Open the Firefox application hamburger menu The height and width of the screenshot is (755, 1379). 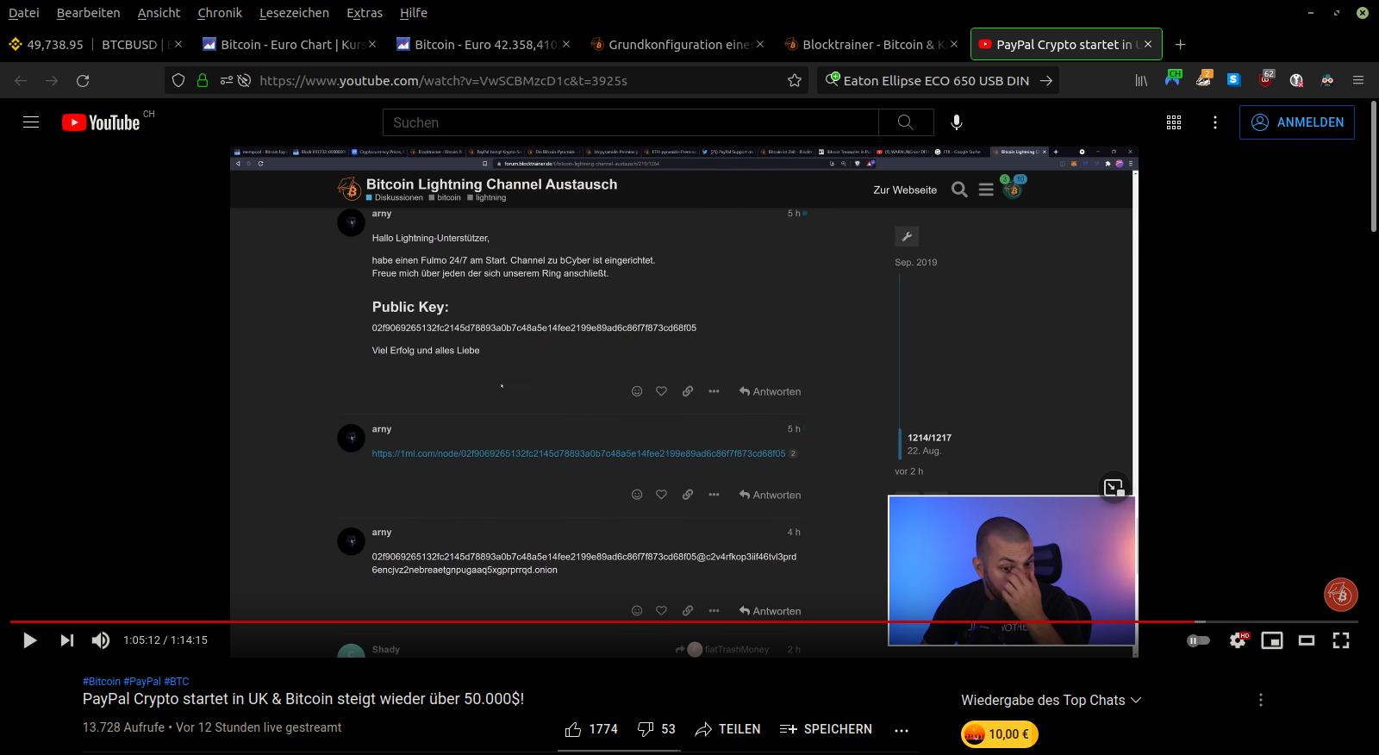1358,80
